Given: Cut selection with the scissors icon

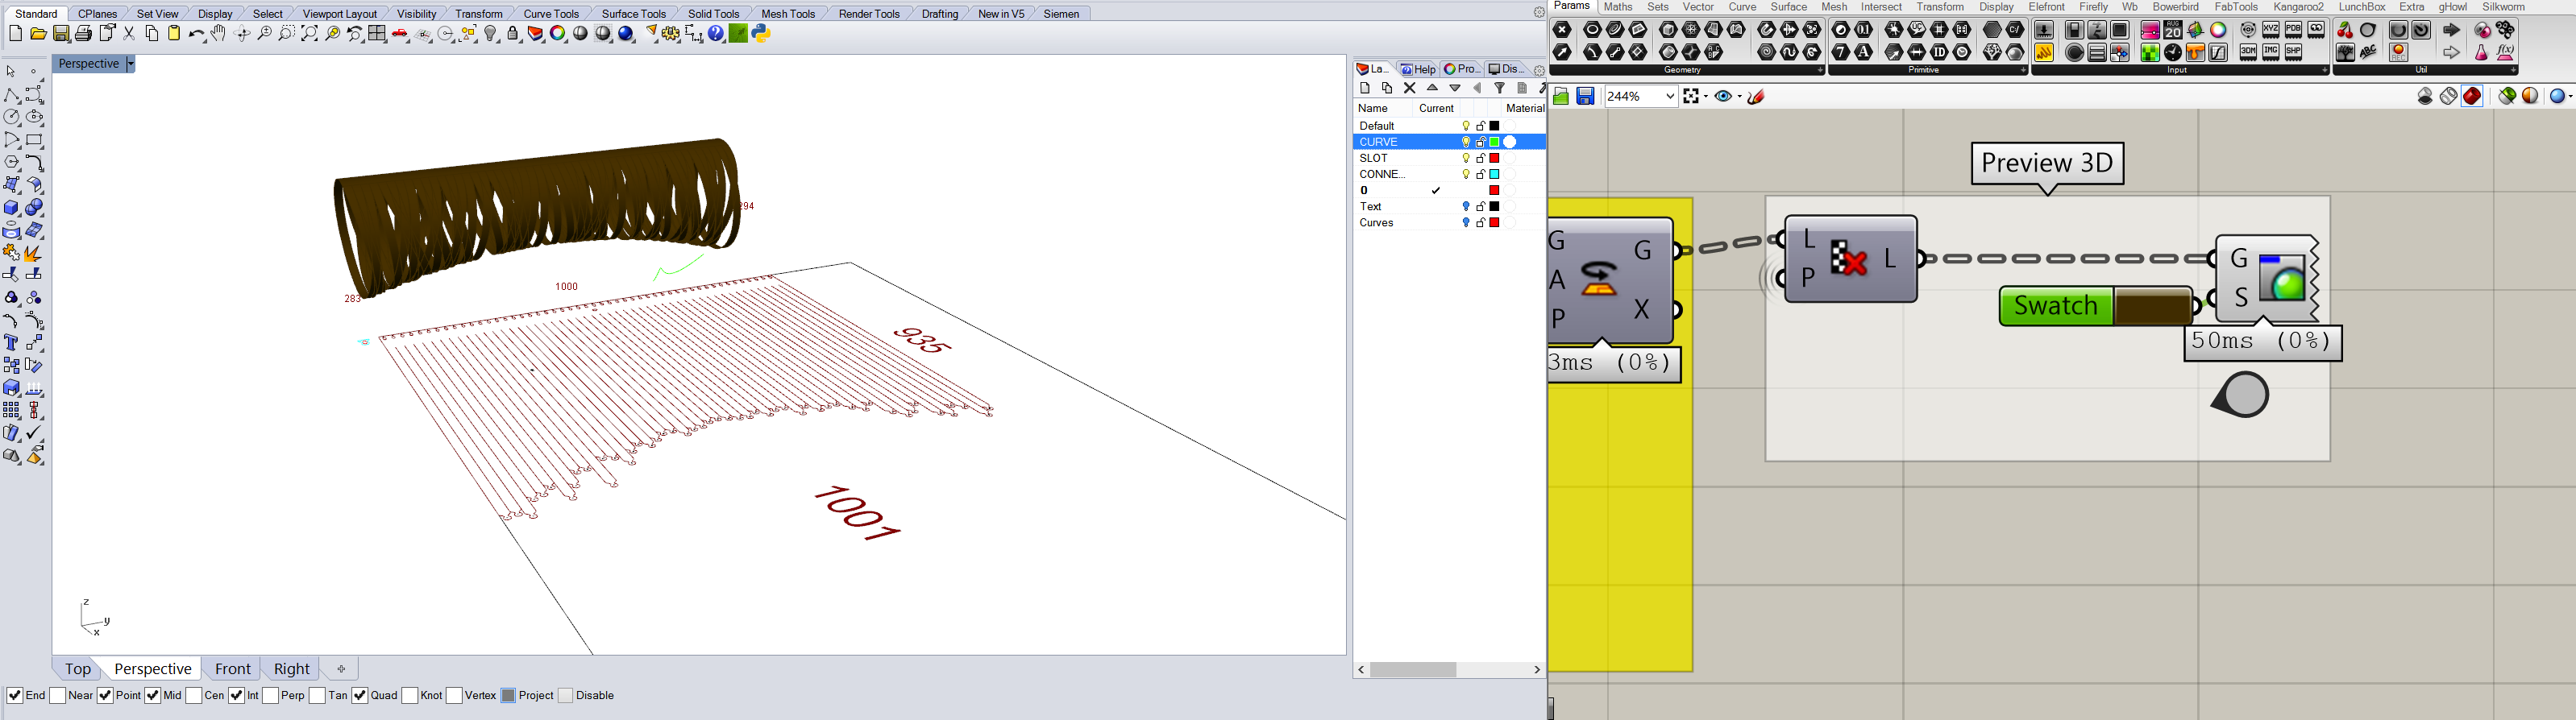Looking at the screenshot, I should [x=129, y=34].
